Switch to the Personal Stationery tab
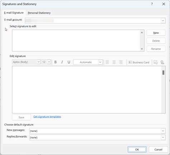This screenshot has height=155, width=170. [x=39, y=13]
